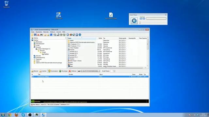Click the printer icon in the top toolbar
This screenshot has width=209, height=117.
(x=41, y=35)
